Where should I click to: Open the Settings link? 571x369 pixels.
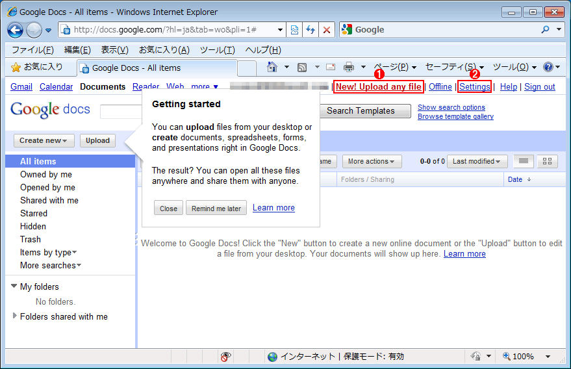474,86
